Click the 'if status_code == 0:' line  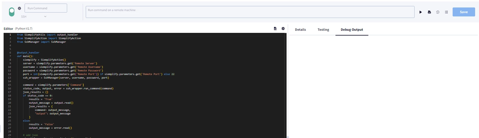38,96
